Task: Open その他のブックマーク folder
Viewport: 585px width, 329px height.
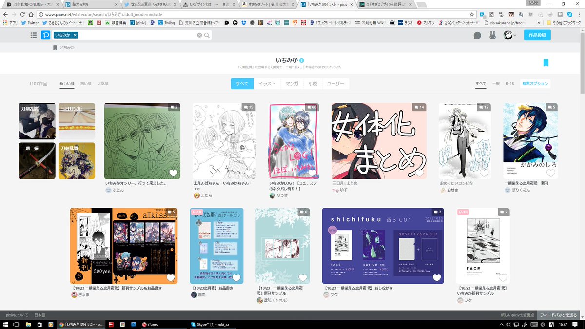Action: (563, 22)
